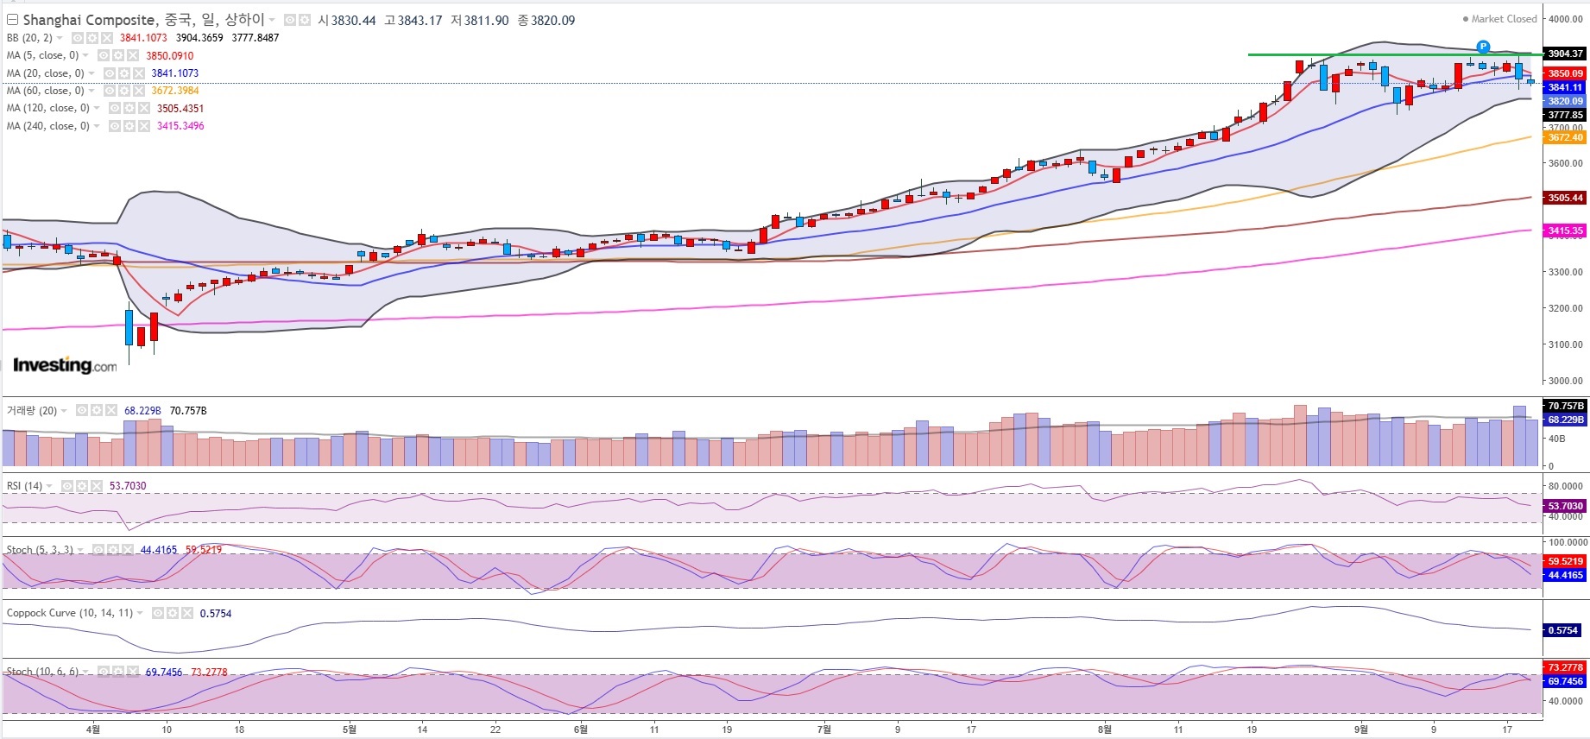
Task: Open settings for Stoch (10, 6, 6)
Action: click(x=118, y=672)
